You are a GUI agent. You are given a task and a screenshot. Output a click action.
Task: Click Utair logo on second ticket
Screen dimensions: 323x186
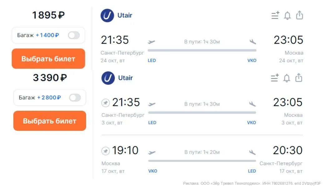108,78
